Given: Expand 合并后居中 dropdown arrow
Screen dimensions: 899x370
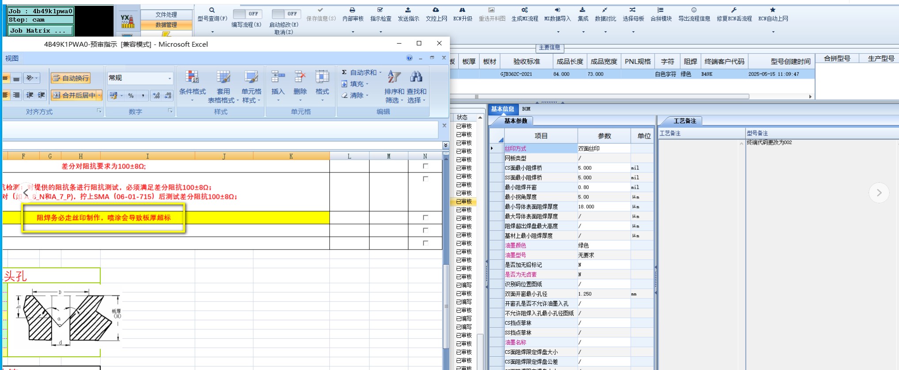Looking at the screenshot, I should click(100, 95).
